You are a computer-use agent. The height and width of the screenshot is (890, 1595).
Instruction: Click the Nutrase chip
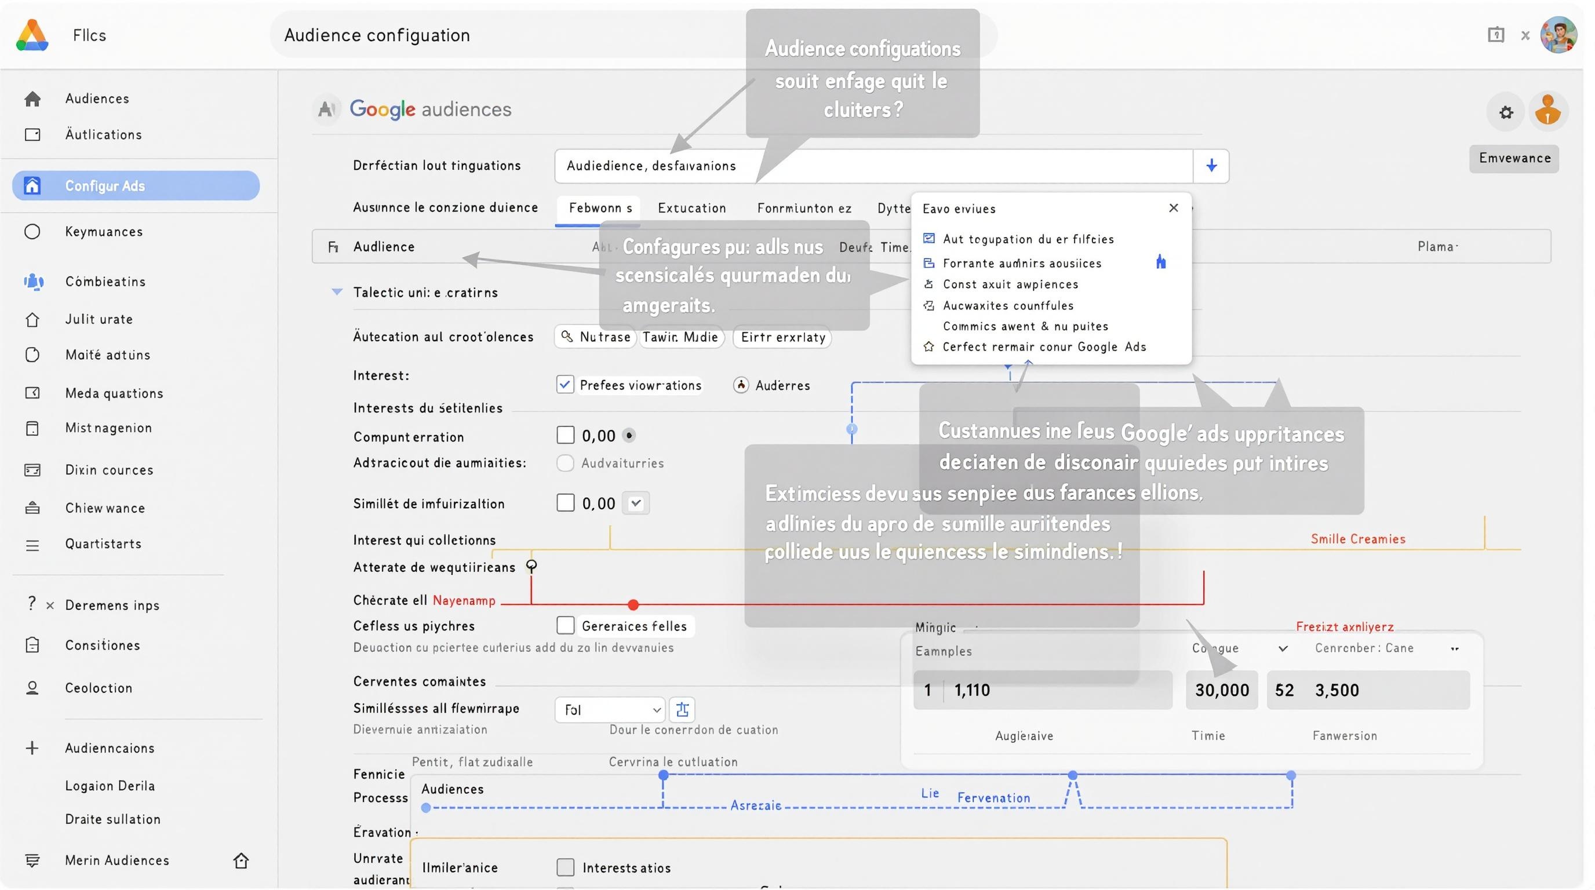click(x=595, y=337)
